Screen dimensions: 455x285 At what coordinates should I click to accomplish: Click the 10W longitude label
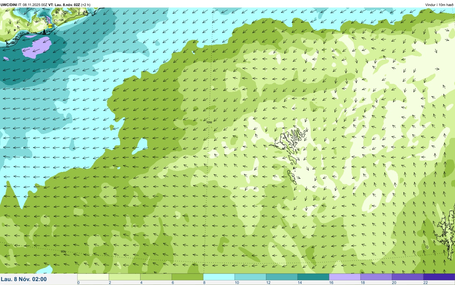coord(209,122)
